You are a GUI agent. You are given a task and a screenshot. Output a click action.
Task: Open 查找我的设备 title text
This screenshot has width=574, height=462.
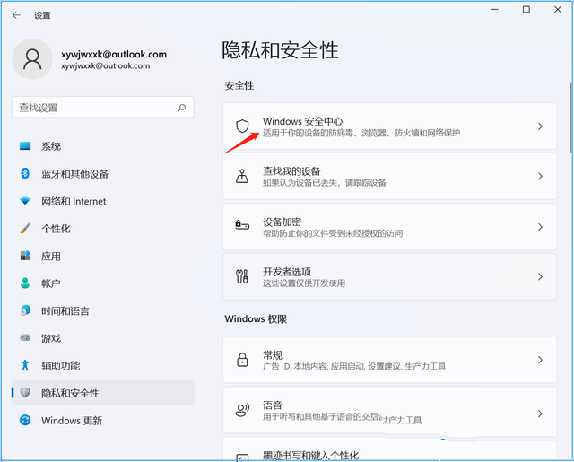coord(291,171)
